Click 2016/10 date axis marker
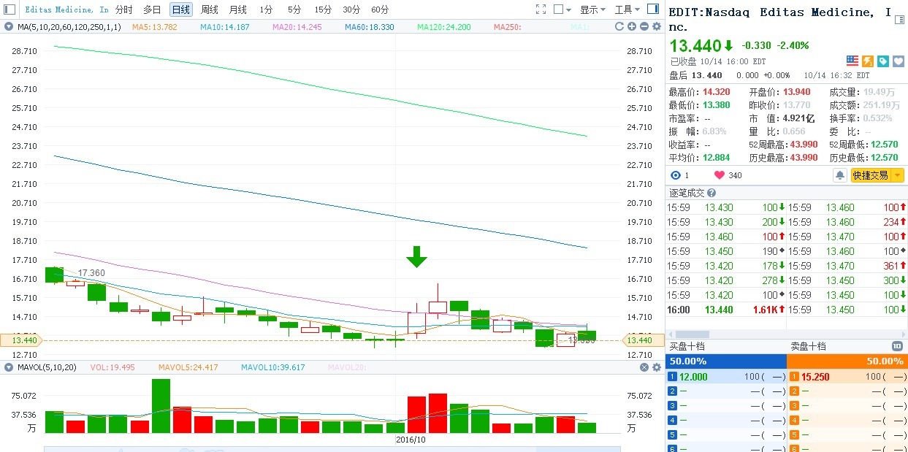Viewport: 908px width, 452px height. (x=411, y=440)
